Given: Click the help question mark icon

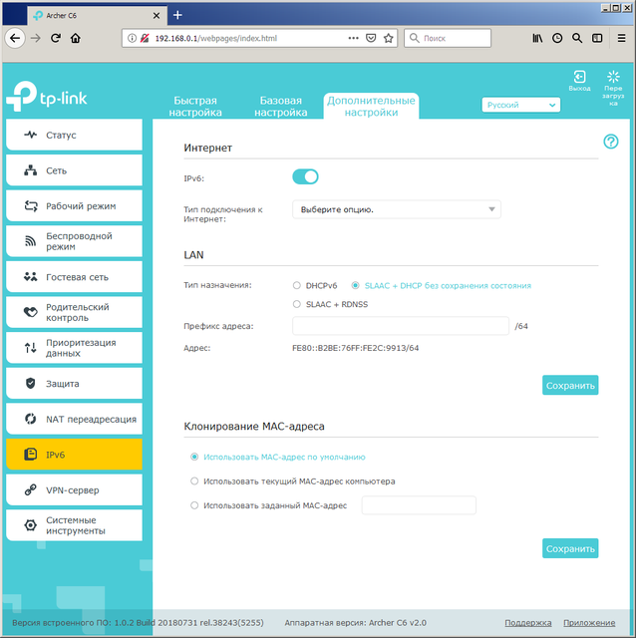Looking at the screenshot, I should tap(611, 142).
